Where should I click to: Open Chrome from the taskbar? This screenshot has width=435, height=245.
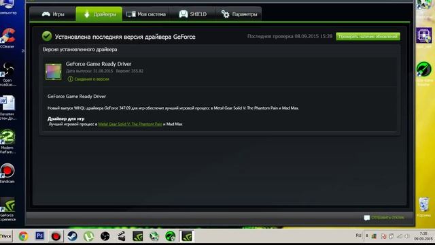23,236
